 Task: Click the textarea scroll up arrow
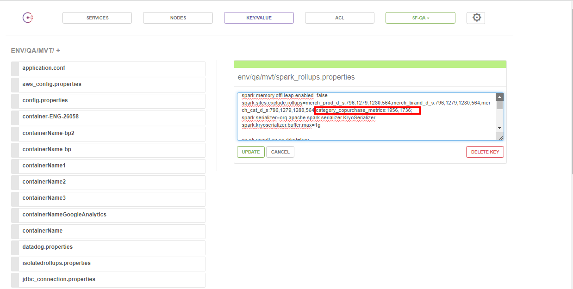point(499,97)
